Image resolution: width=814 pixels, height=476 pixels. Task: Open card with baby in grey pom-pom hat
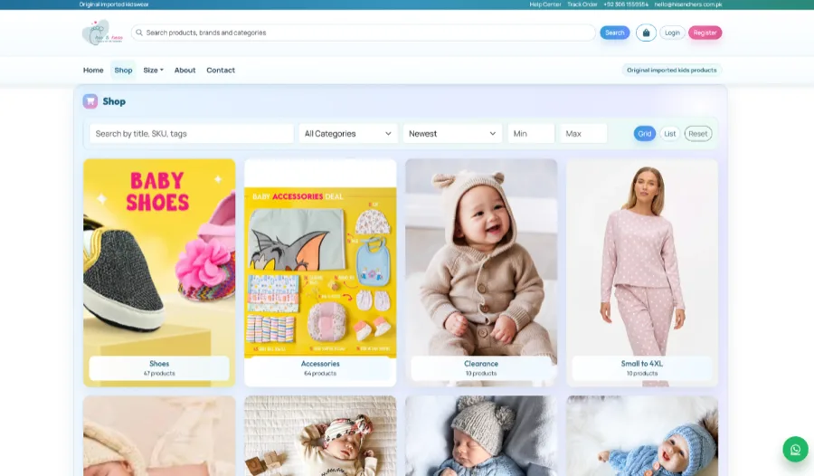click(x=481, y=436)
